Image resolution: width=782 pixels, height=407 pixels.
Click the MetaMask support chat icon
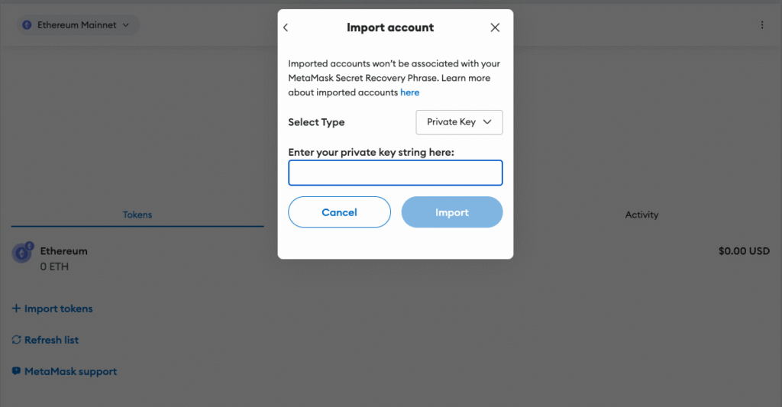pyautogui.click(x=17, y=371)
